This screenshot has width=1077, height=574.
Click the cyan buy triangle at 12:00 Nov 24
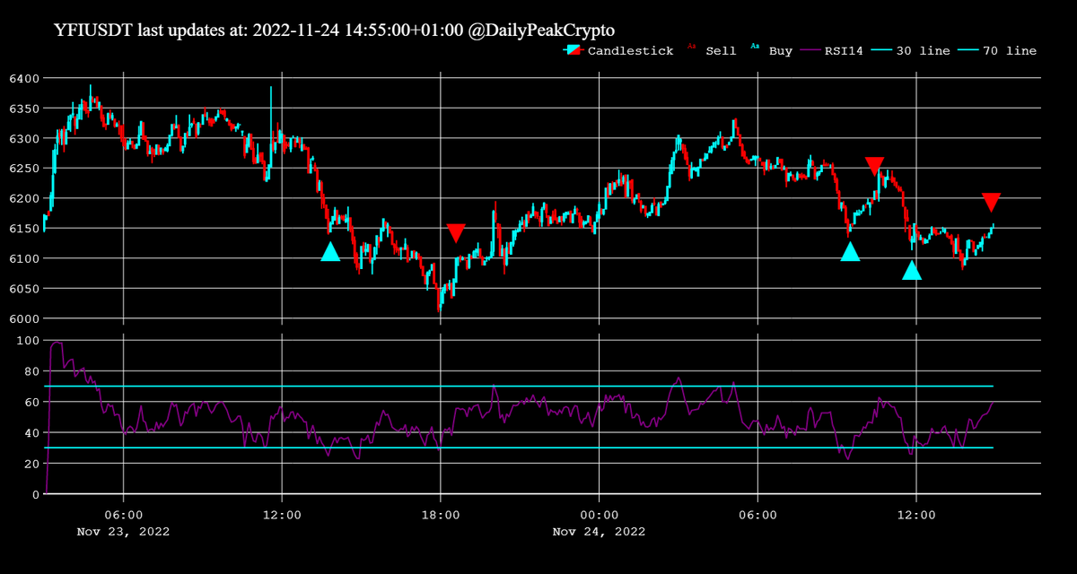point(912,270)
